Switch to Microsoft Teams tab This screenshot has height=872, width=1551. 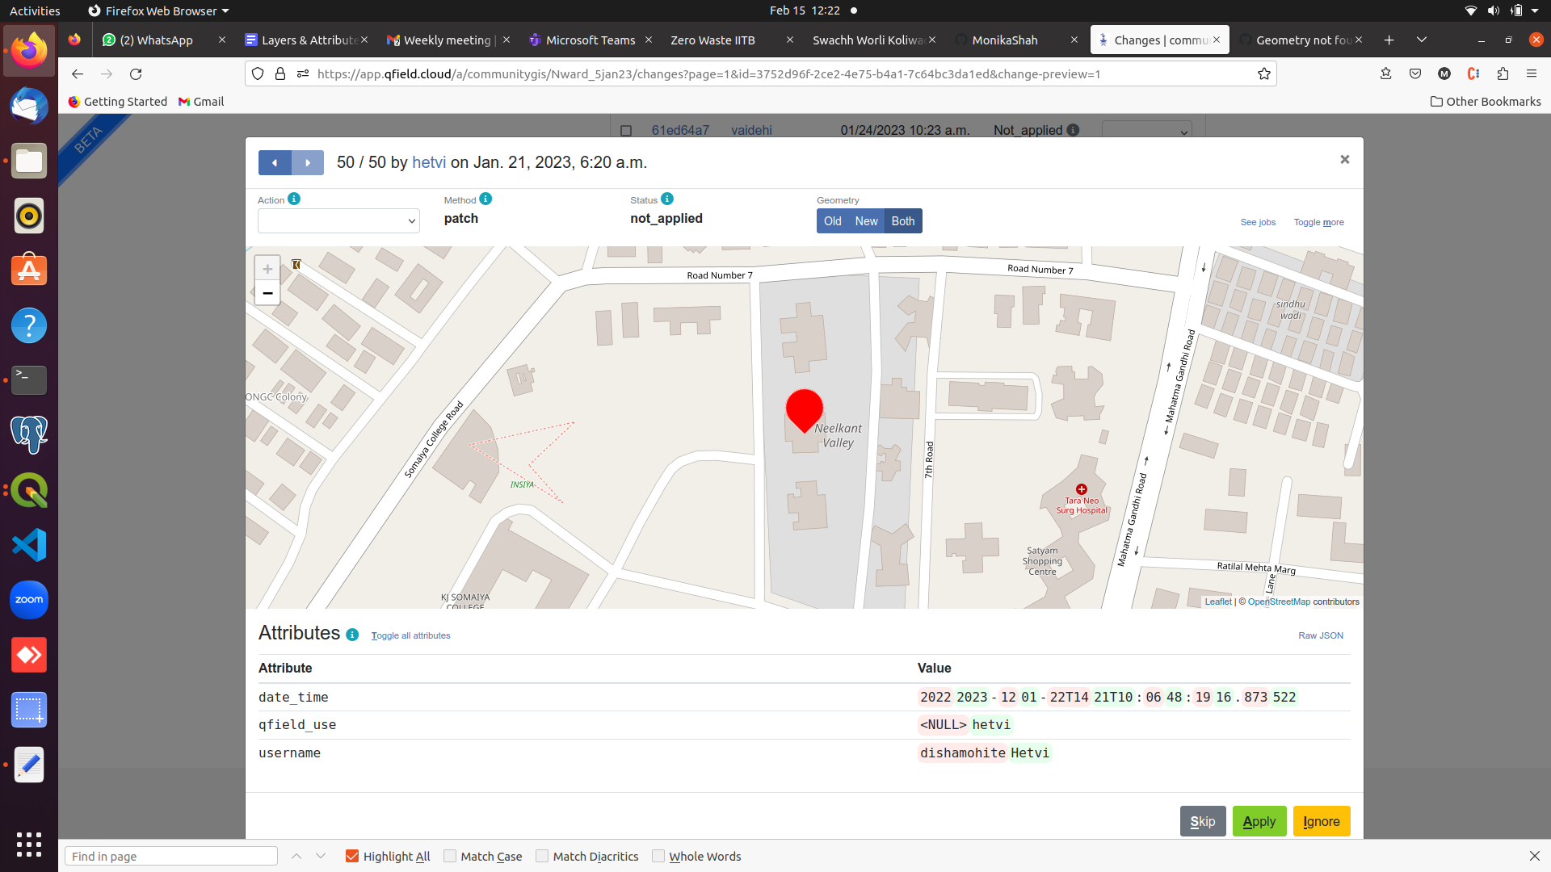click(590, 40)
